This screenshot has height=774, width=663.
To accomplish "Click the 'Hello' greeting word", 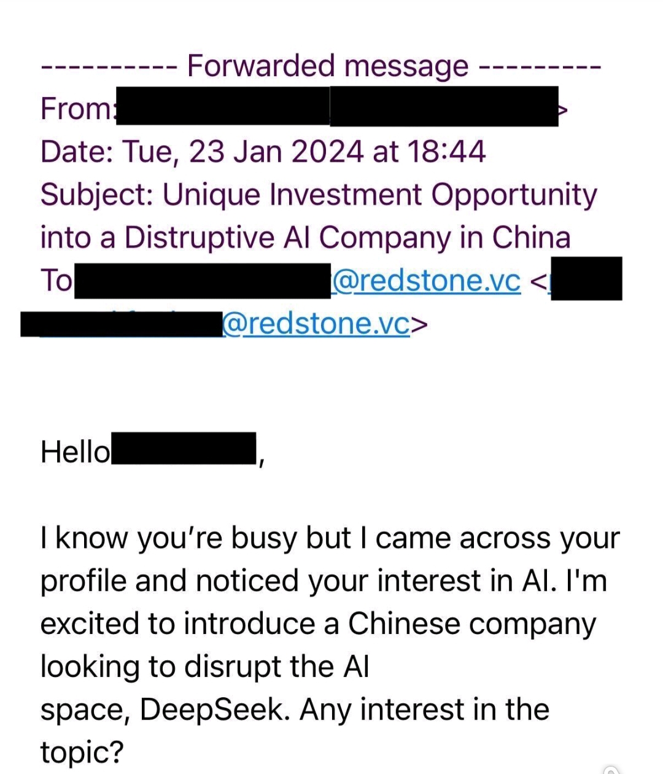I will coord(75,453).
